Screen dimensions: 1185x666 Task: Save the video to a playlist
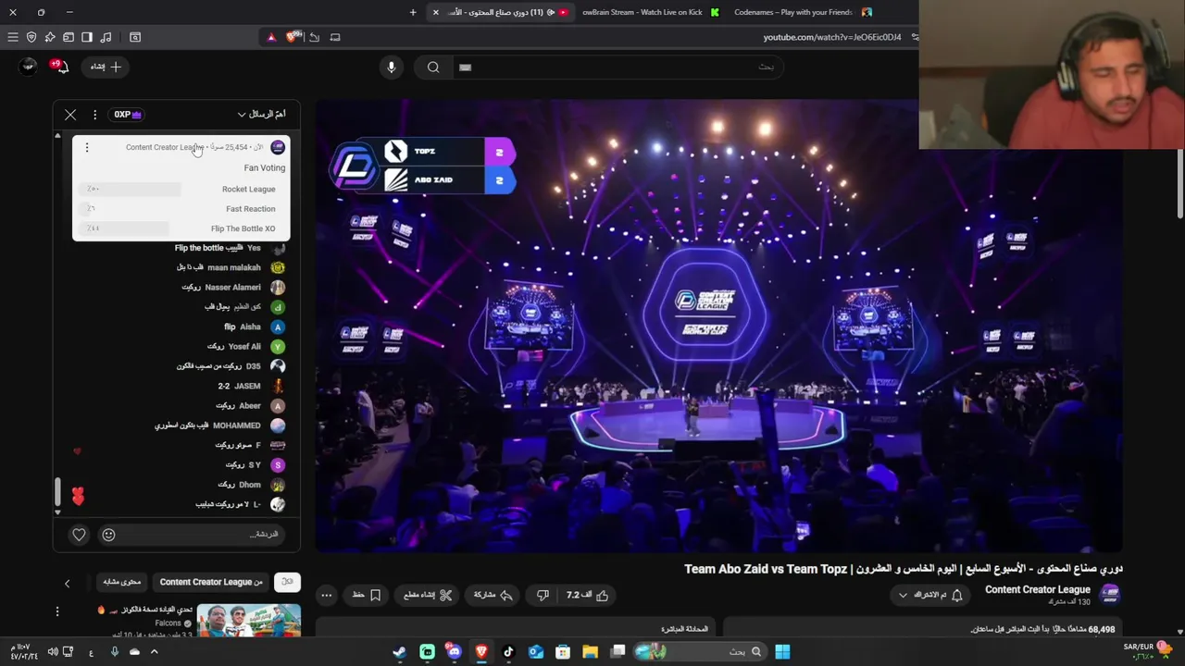coord(367,596)
